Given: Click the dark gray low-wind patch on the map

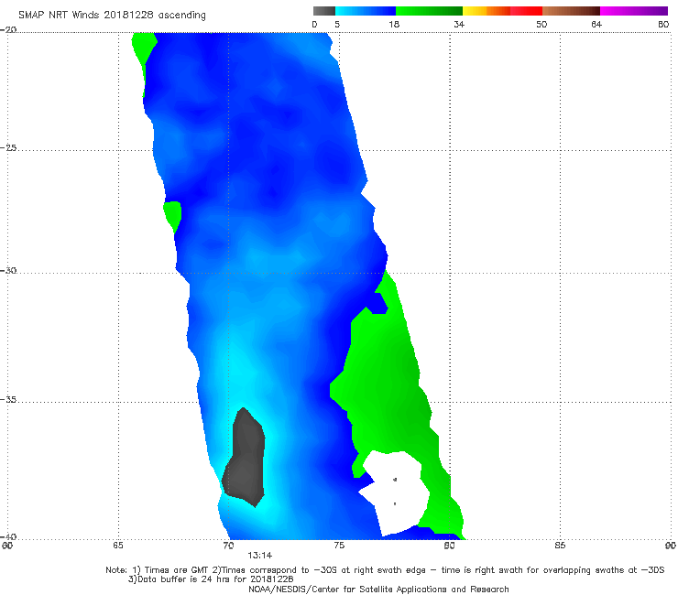Looking at the screenshot, I should click(245, 459).
